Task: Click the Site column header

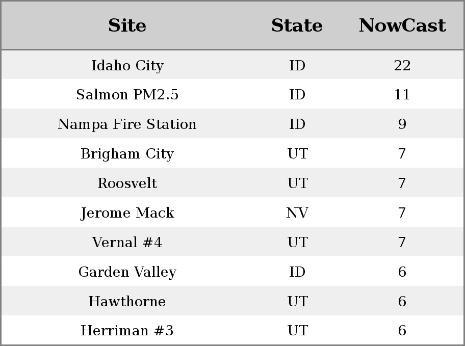Action: tap(127, 25)
